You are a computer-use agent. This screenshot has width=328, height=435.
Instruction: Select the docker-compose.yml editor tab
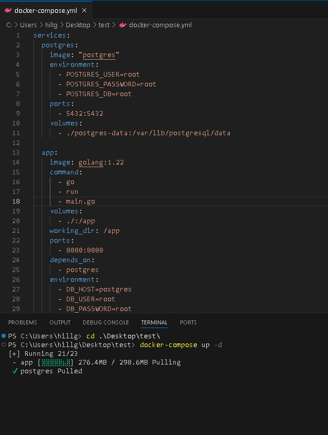tap(46, 10)
